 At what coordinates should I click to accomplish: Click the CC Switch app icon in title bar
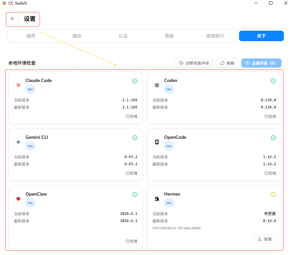(4, 3)
